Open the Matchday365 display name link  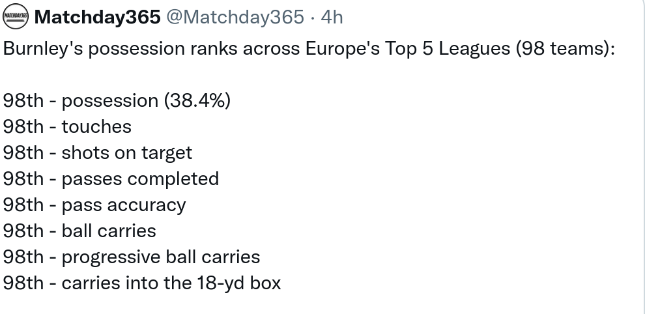point(96,17)
